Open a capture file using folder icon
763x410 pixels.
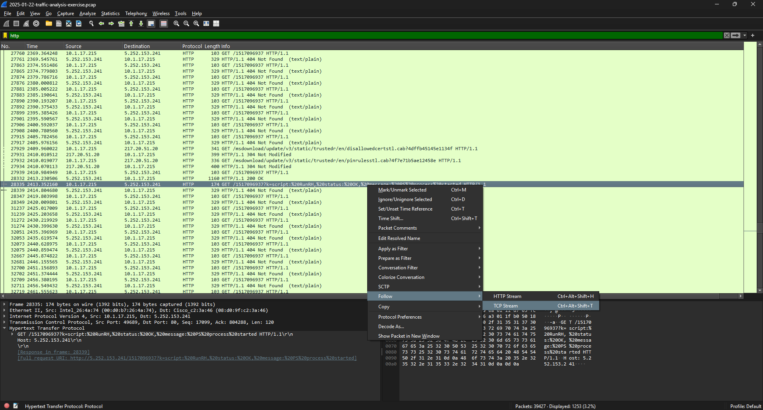(x=48, y=23)
